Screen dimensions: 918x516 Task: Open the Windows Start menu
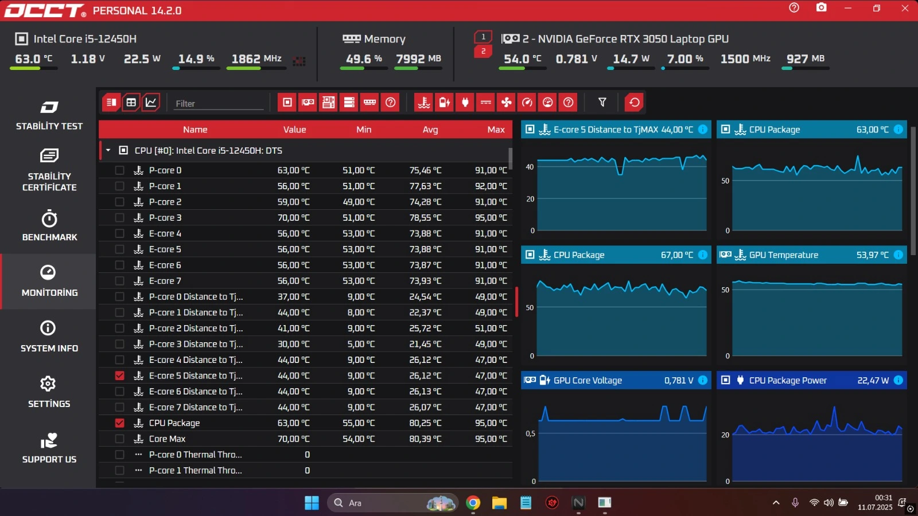[x=312, y=503]
